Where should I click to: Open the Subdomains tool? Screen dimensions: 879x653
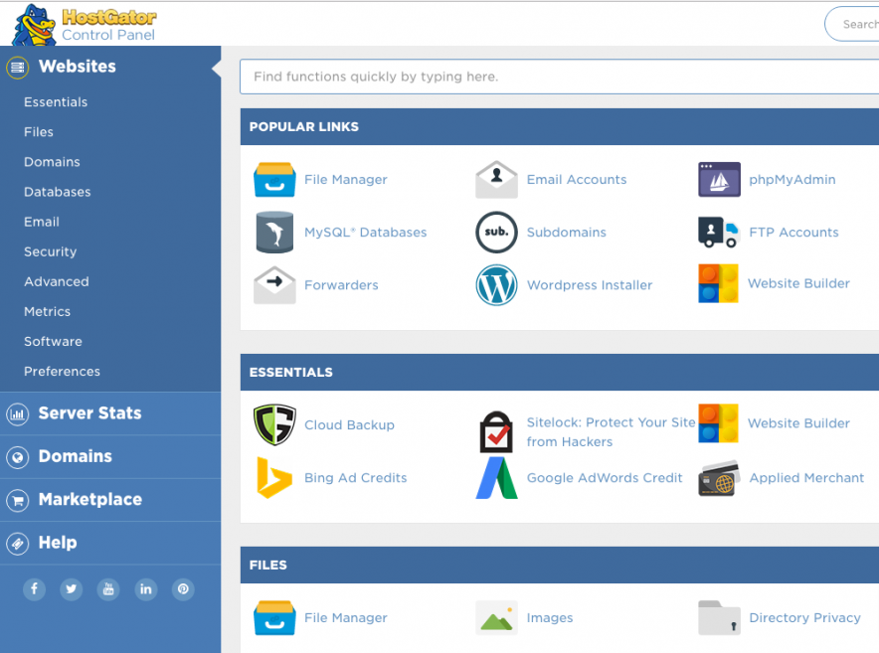tap(496, 232)
